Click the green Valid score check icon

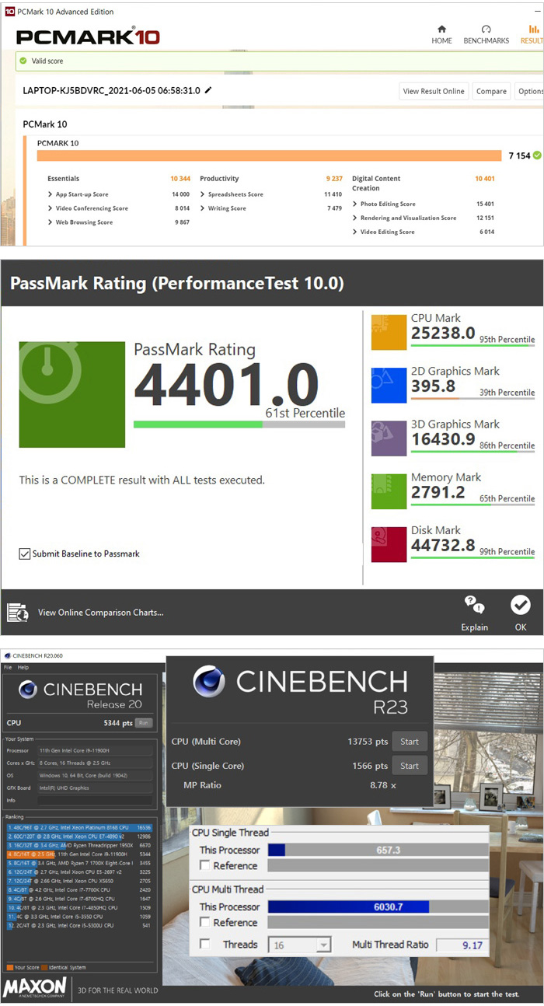point(23,61)
